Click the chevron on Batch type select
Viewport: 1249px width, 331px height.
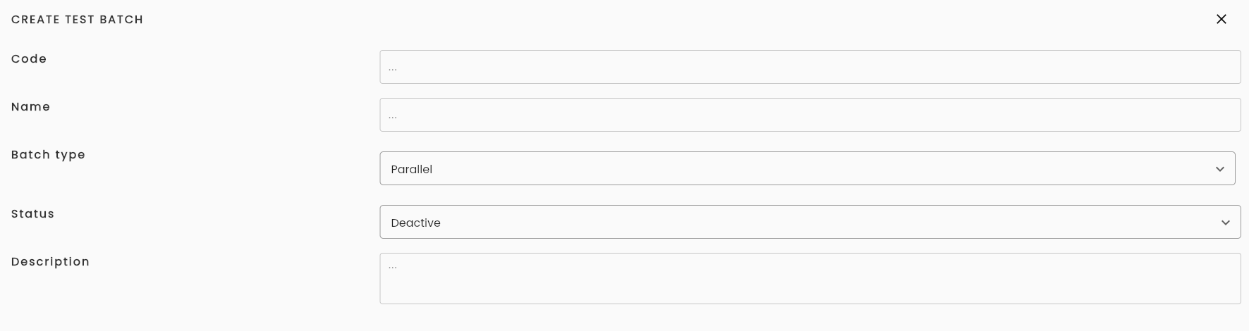pos(1219,169)
